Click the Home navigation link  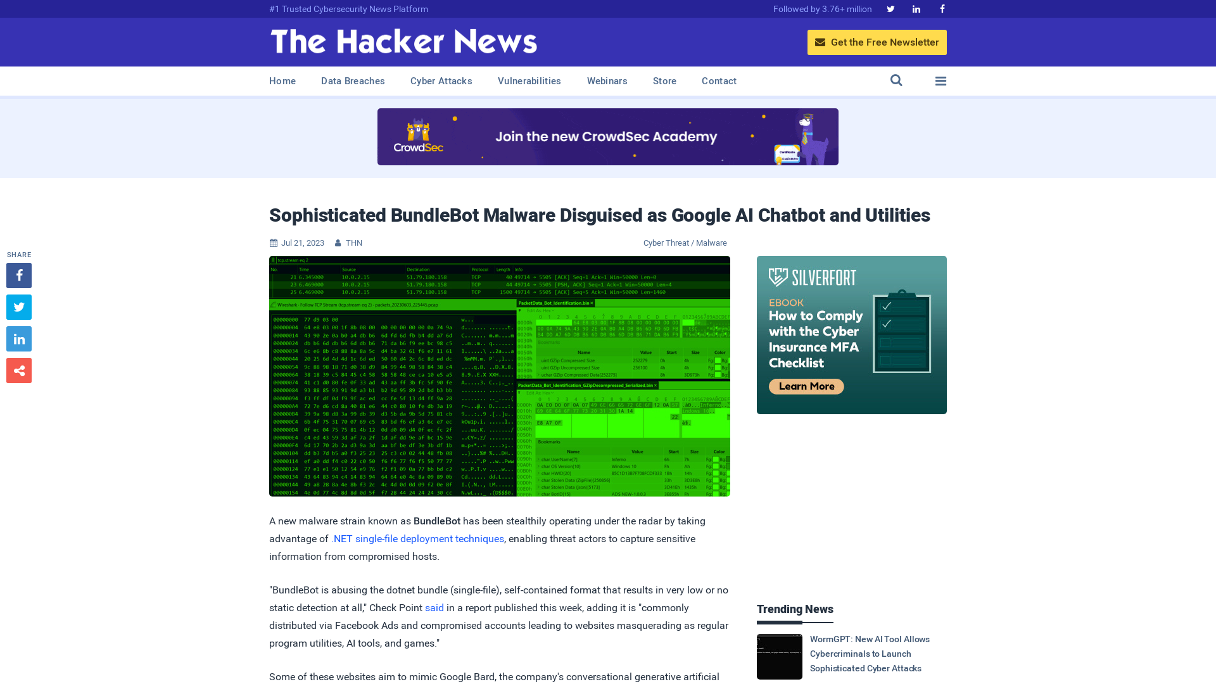click(282, 80)
